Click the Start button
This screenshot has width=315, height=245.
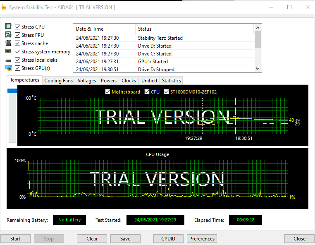pos(15,238)
